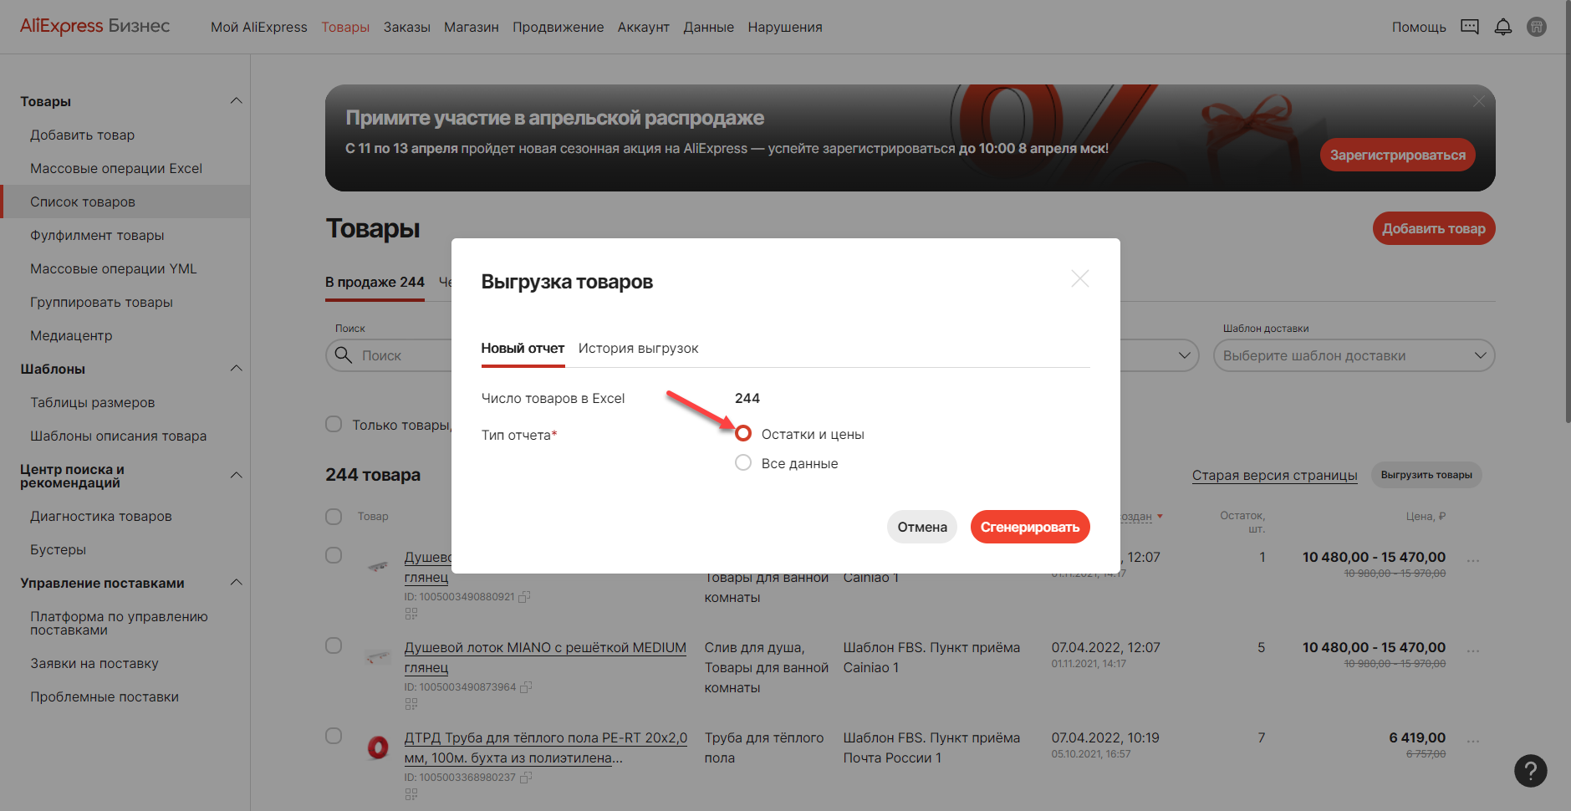Open more actions for ДТРД Труба product
Viewport: 1571px width, 811px height.
(1473, 741)
